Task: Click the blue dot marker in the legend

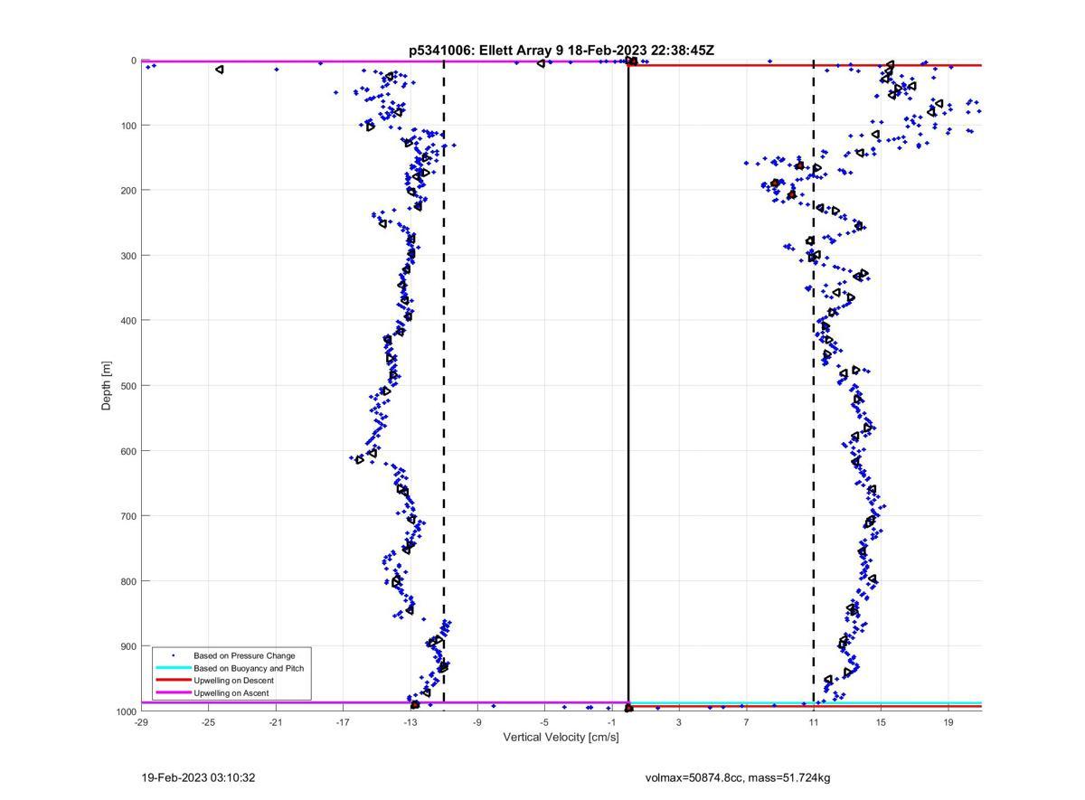Action: 174,655
